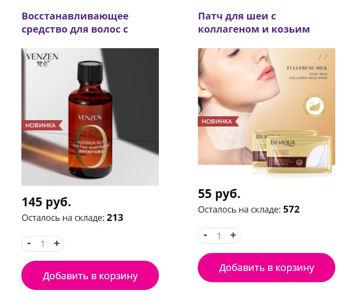Decrease quantity of Venzen hair oil
Viewport: 361px width, 306px height.
coord(29,244)
